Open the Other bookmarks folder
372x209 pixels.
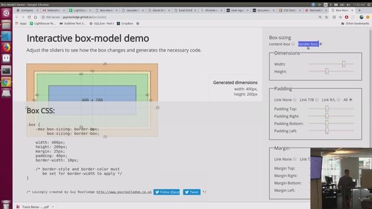click(x=355, y=23)
